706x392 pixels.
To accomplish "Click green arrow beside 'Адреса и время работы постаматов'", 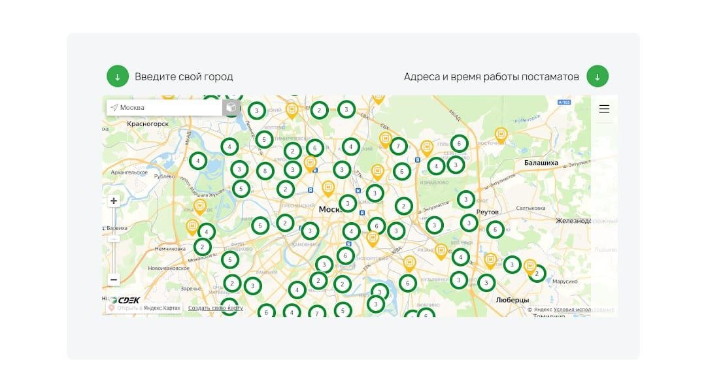I will [x=597, y=76].
